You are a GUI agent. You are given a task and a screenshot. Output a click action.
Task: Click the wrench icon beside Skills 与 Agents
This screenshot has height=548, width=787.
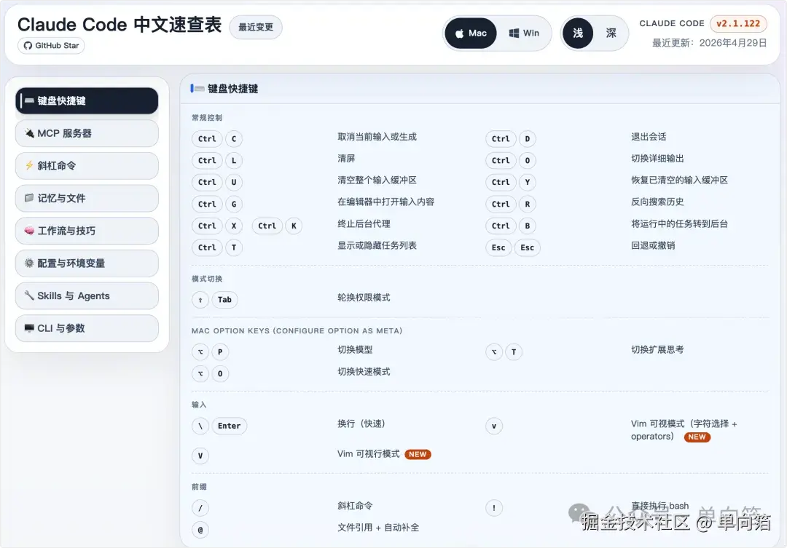coord(30,295)
